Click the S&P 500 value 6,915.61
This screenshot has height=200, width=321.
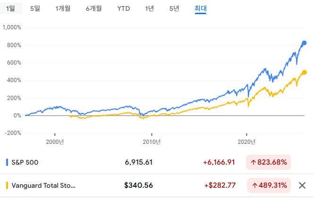click(x=139, y=162)
